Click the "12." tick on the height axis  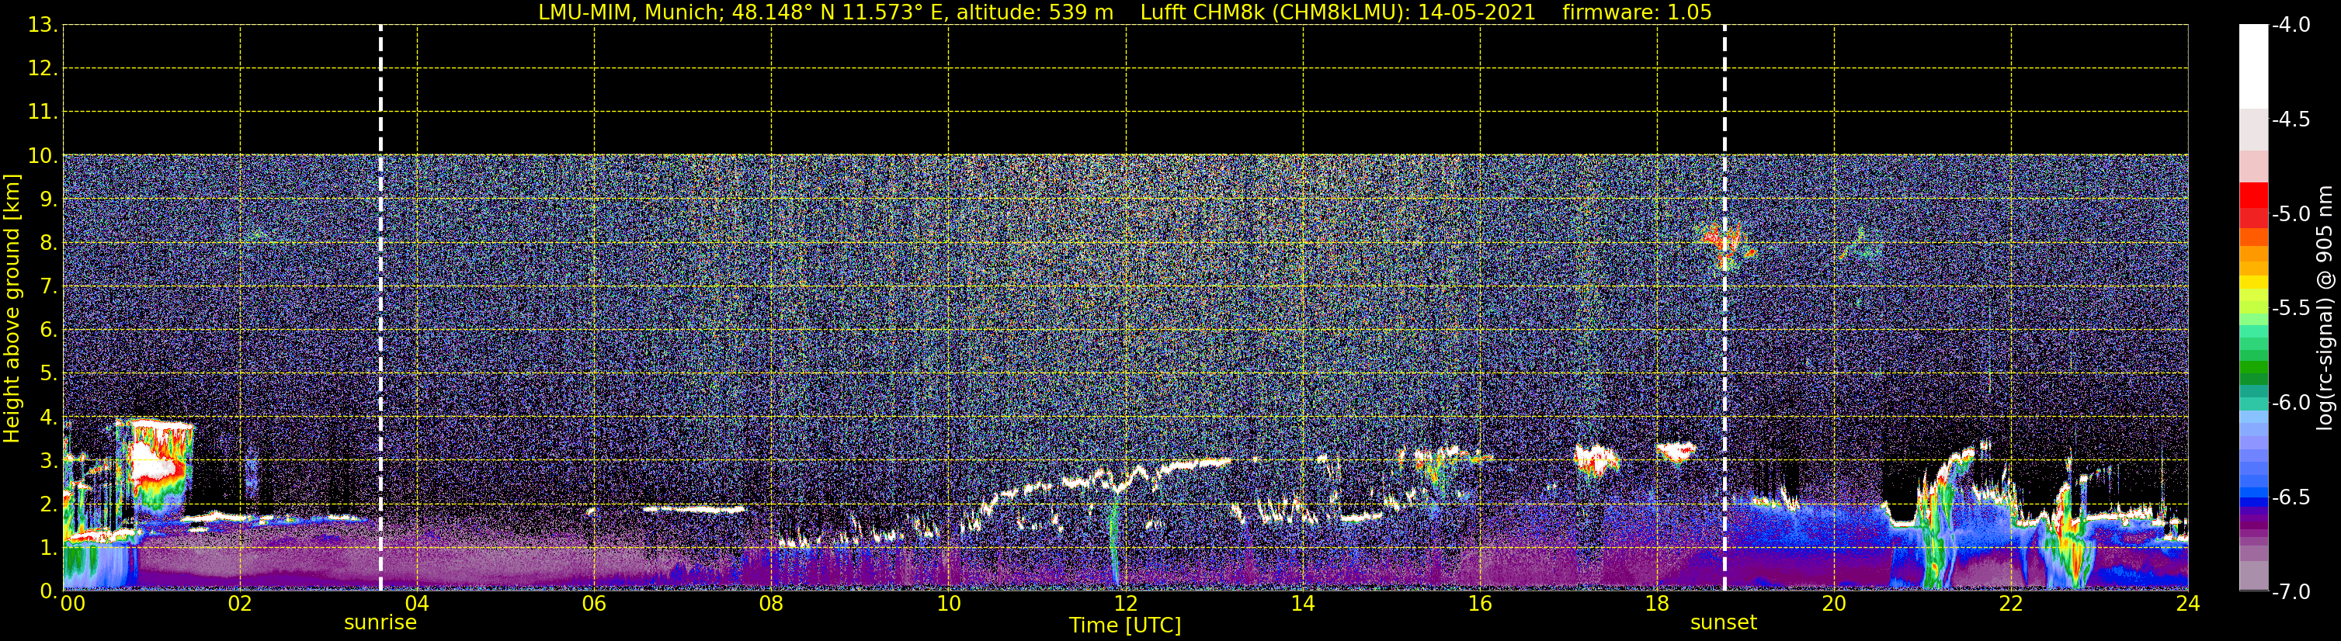[42, 68]
